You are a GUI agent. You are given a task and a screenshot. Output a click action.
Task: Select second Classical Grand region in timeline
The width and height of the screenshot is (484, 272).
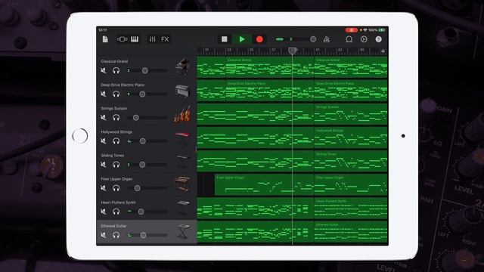tap(351, 67)
